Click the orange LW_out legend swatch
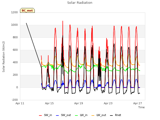 [93, 115]
